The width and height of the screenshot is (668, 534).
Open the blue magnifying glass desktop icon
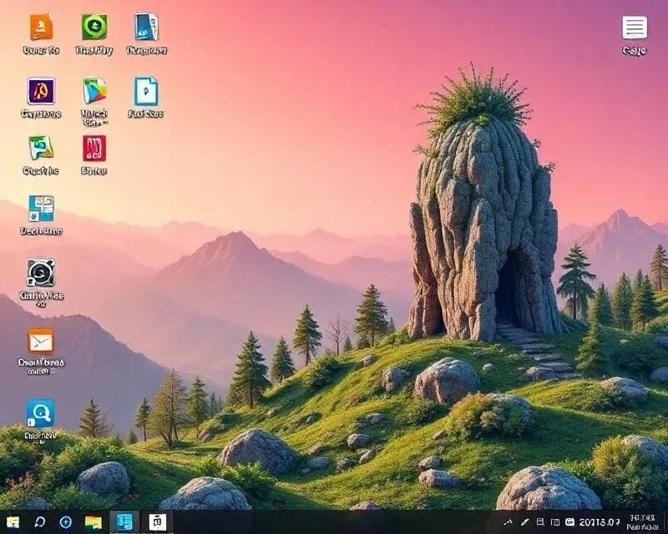tap(41, 413)
